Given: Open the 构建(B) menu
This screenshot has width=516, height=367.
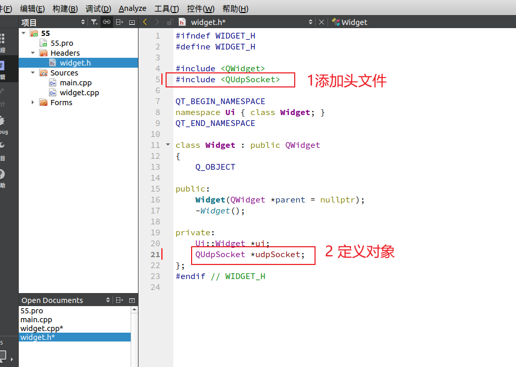Looking at the screenshot, I should [65, 8].
